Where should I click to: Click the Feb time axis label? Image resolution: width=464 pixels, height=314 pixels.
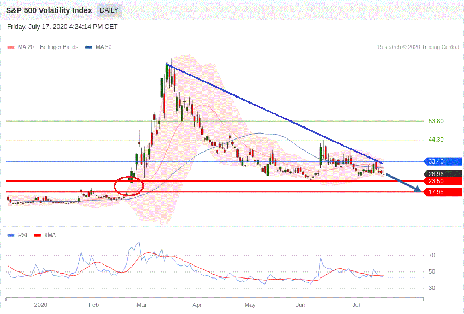93,305
